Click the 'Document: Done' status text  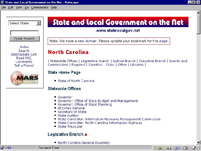pos(49,148)
